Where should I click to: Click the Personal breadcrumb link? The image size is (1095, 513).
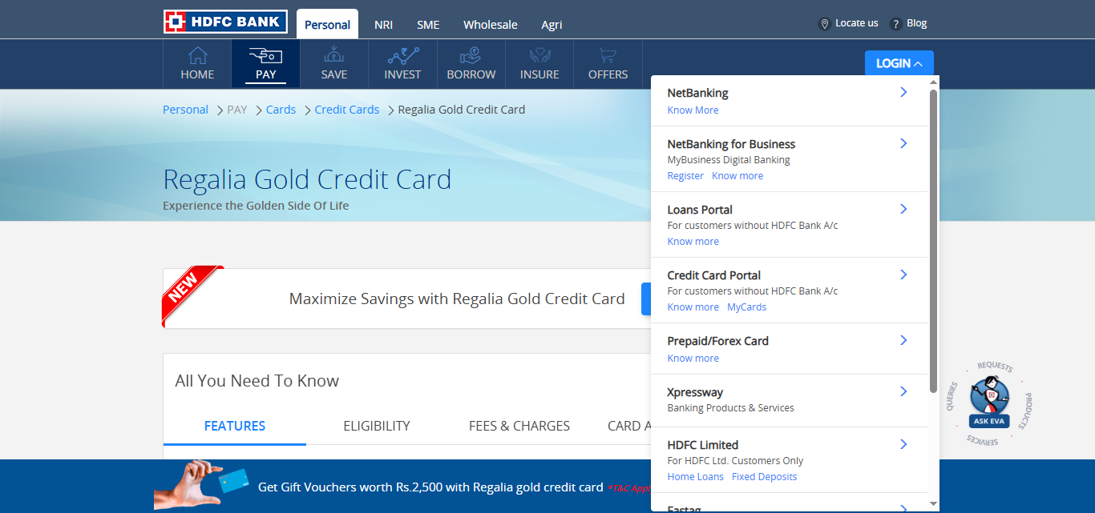click(185, 110)
